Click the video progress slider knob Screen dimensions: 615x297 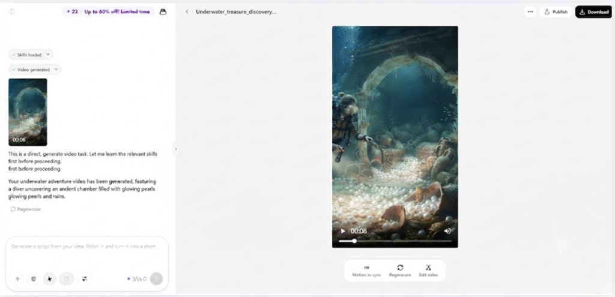tap(354, 241)
